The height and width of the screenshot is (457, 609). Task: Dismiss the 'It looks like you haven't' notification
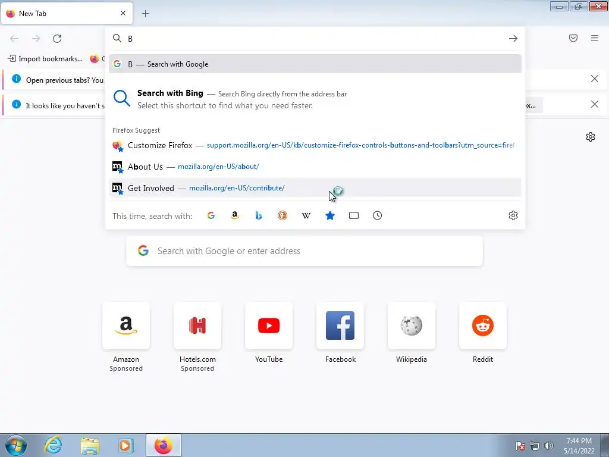coord(595,105)
